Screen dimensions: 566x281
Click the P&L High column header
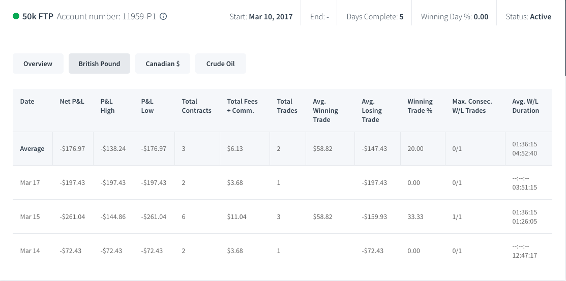click(108, 106)
